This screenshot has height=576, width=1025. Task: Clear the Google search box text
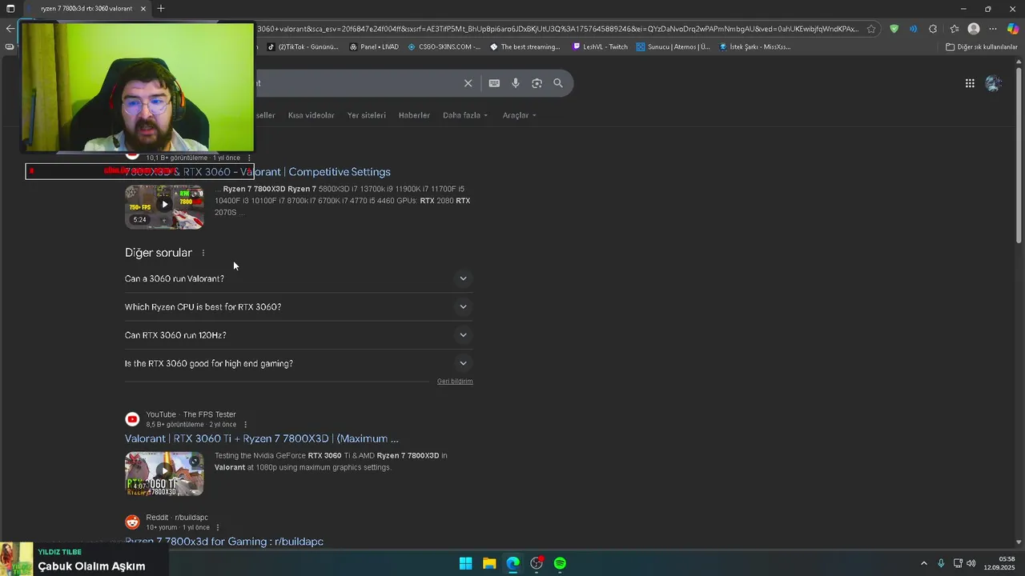(468, 83)
